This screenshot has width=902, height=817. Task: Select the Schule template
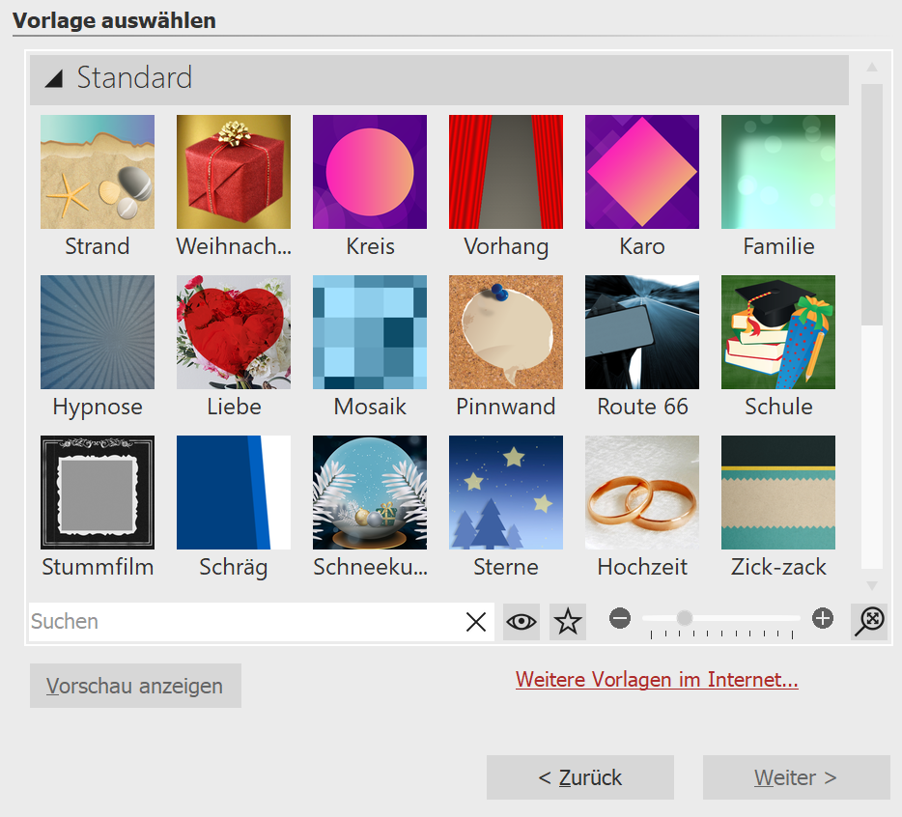(x=778, y=332)
